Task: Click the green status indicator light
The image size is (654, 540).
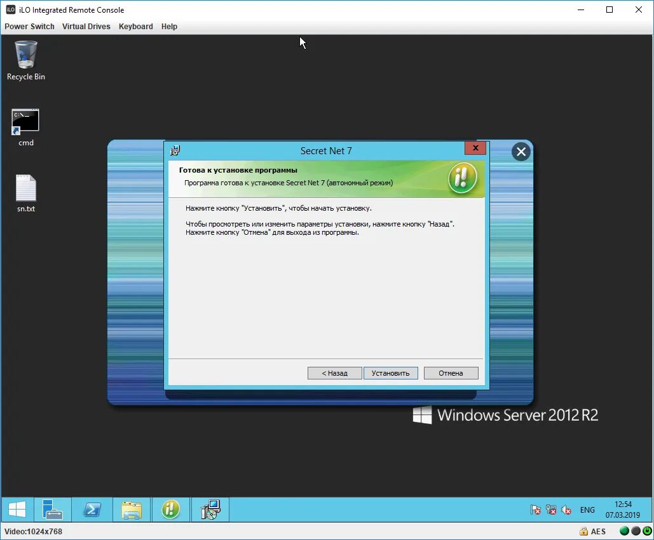Action: [x=624, y=531]
